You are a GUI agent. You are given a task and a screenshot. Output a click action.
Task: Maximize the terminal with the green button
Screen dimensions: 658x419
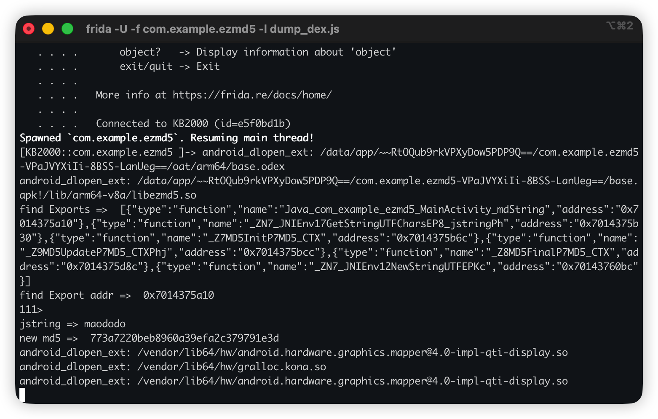67,29
